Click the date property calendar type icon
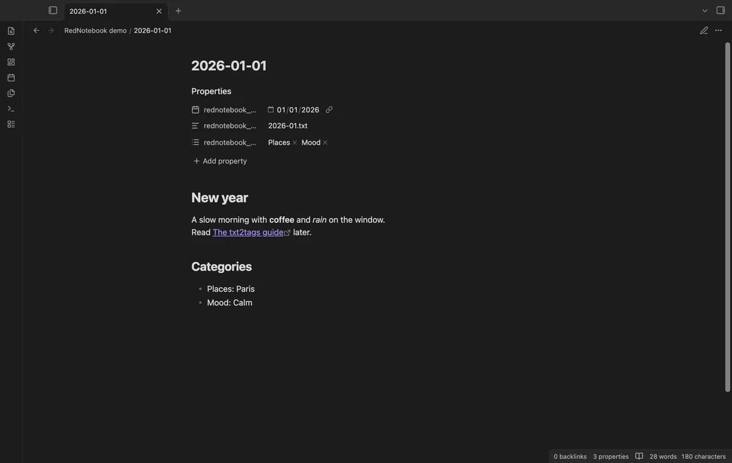Viewport: 732px width, 463px height. pyautogui.click(x=195, y=110)
